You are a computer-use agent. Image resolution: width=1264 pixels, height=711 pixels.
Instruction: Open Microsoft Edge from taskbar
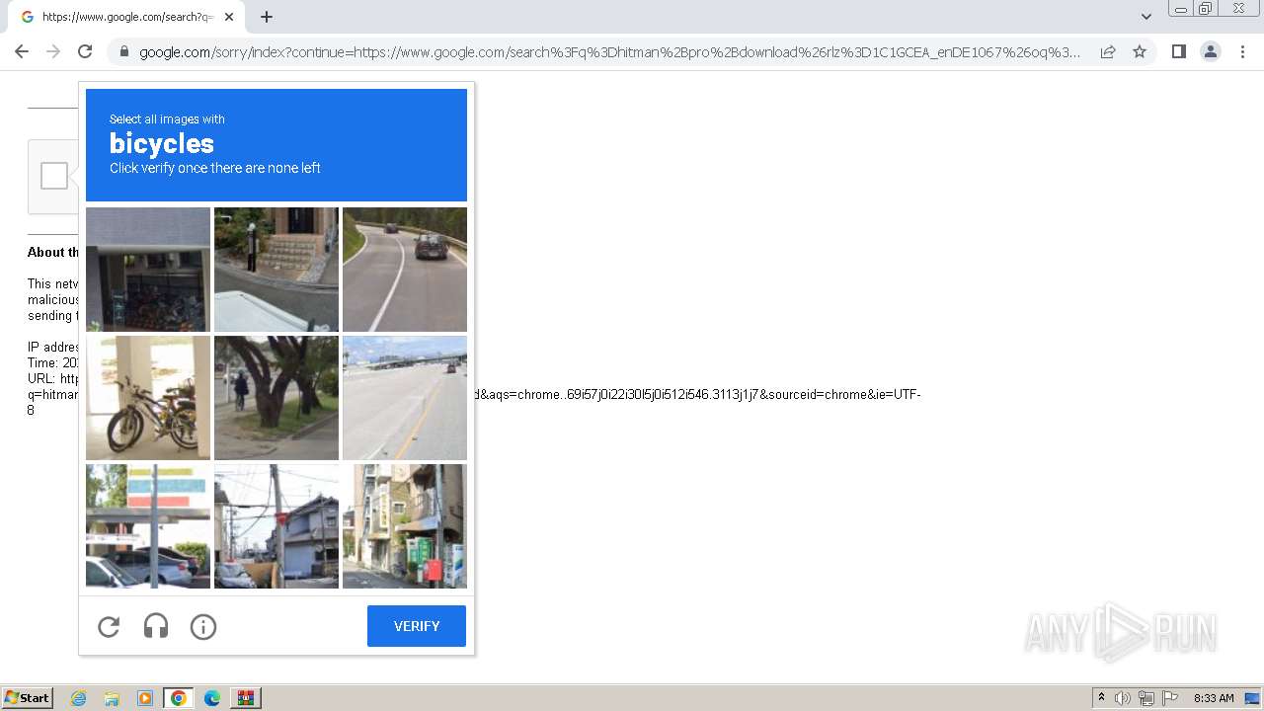pyautogui.click(x=212, y=698)
